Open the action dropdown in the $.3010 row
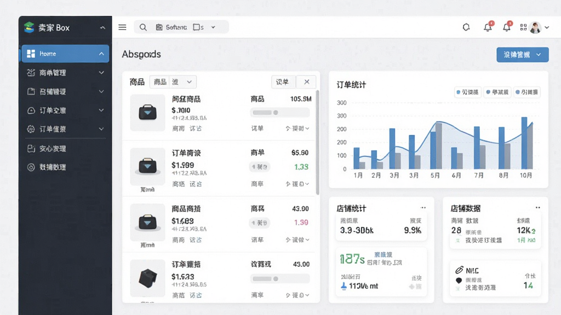Viewport: 561px width, 315px height. click(x=297, y=128)
